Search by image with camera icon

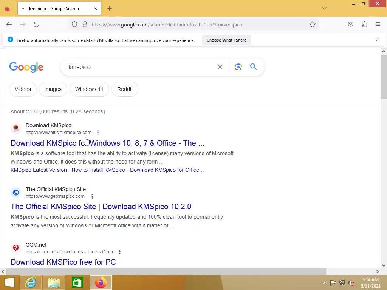238,67
